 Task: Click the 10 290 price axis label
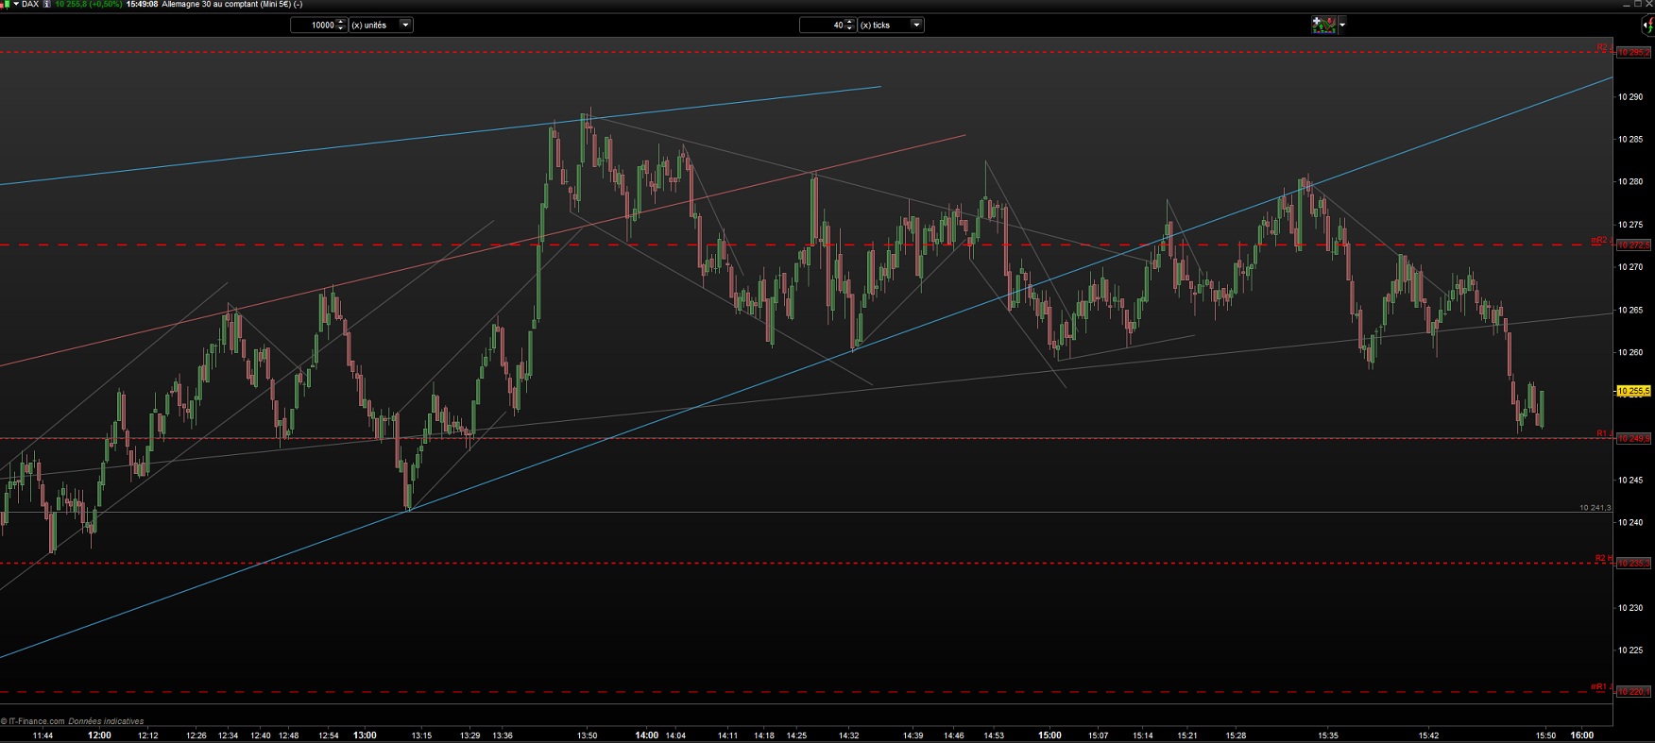[1630, 97]
